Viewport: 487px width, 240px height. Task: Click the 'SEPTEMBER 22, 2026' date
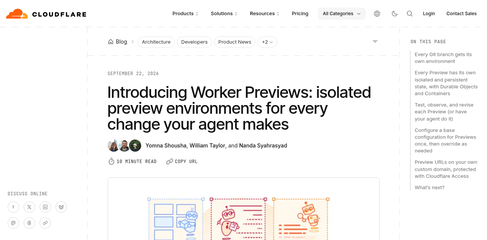(133, 74)
